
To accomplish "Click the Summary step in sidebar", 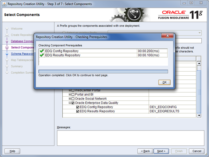I will 17,66.
